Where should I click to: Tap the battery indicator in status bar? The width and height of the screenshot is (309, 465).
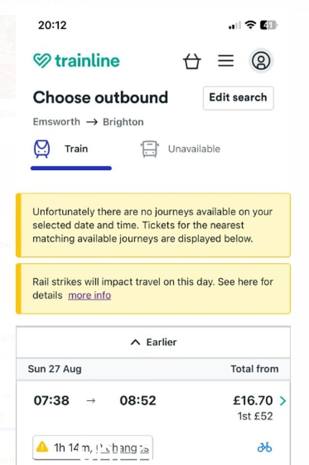(269, 25)
